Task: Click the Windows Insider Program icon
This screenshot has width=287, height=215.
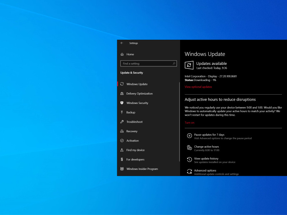Action: click(122, 169)
